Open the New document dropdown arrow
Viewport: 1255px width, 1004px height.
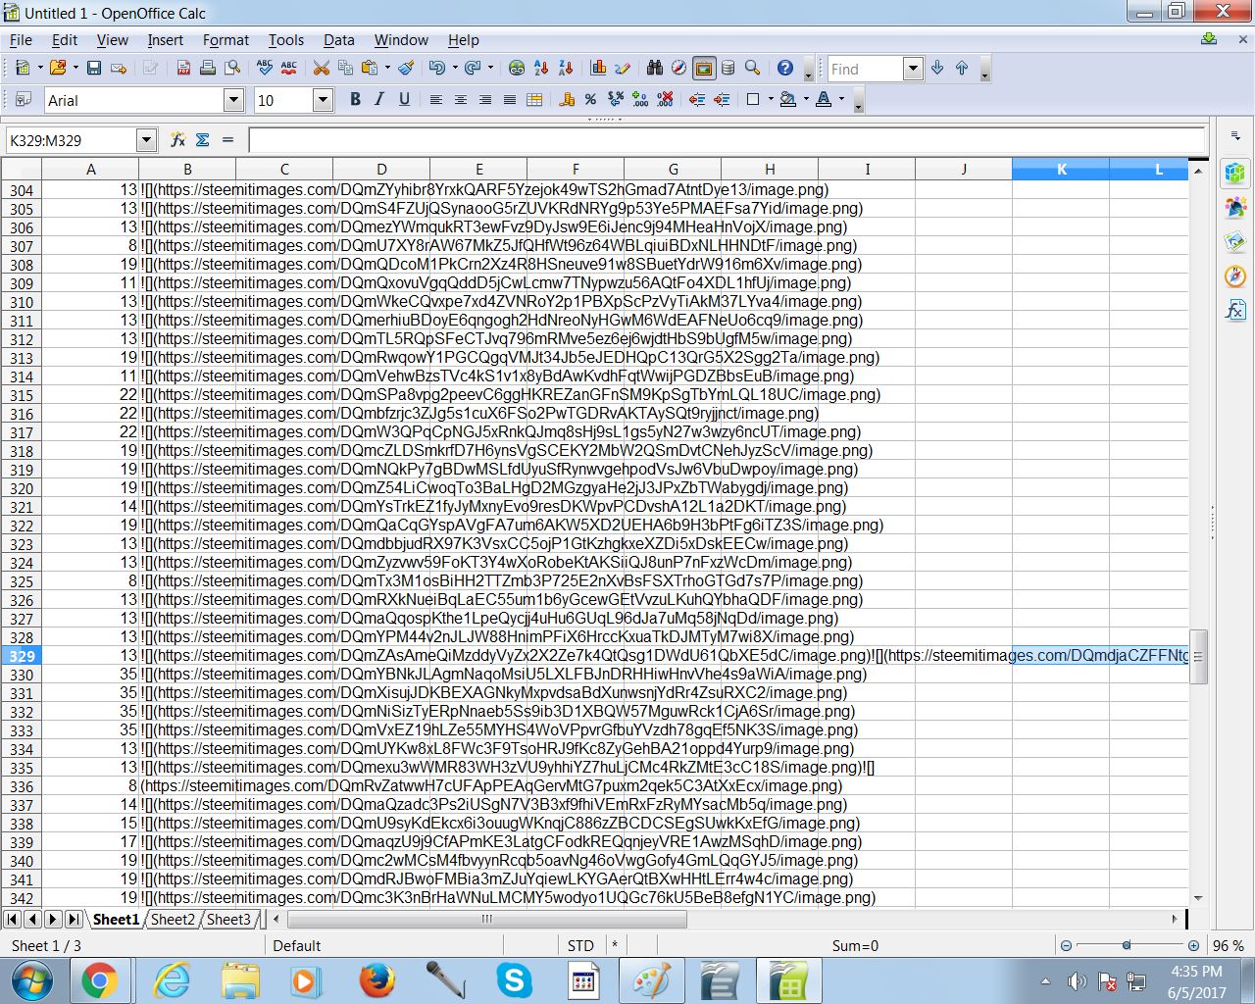(40, 68)
